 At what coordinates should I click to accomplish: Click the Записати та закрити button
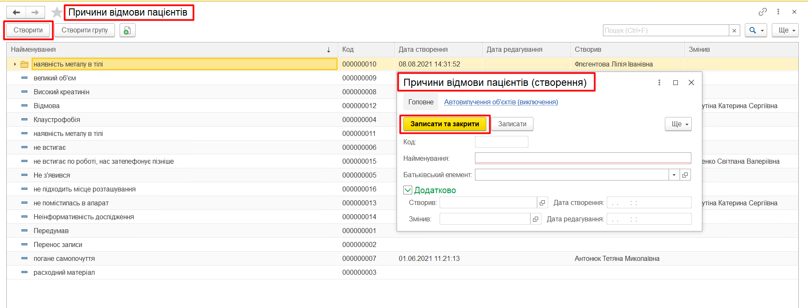pyautogui.click(x=445, y=124)
